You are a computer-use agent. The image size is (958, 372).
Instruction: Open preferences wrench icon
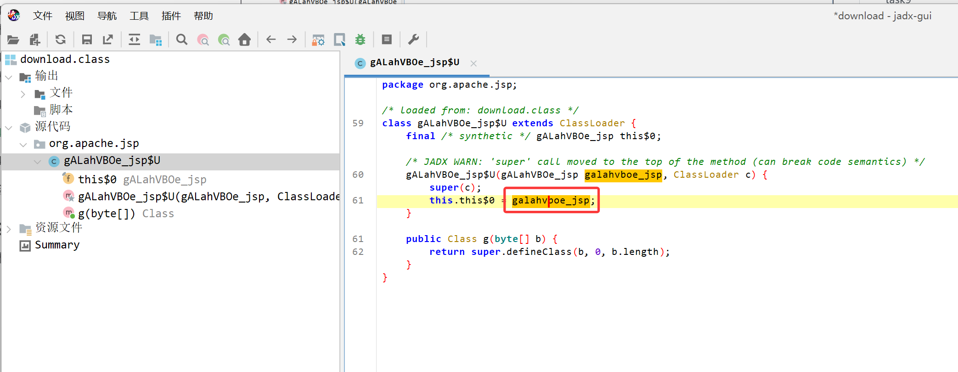pyautogui.click(x=413, y=40)
